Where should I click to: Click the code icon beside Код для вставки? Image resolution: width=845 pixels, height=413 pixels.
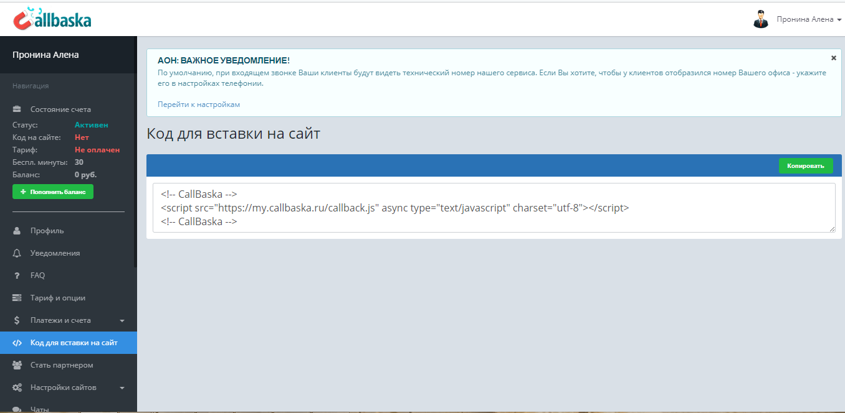16,343
